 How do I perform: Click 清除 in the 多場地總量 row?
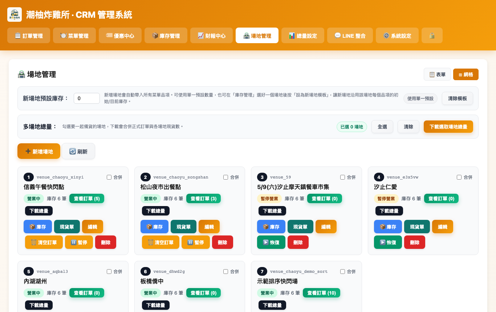(408, 127)
